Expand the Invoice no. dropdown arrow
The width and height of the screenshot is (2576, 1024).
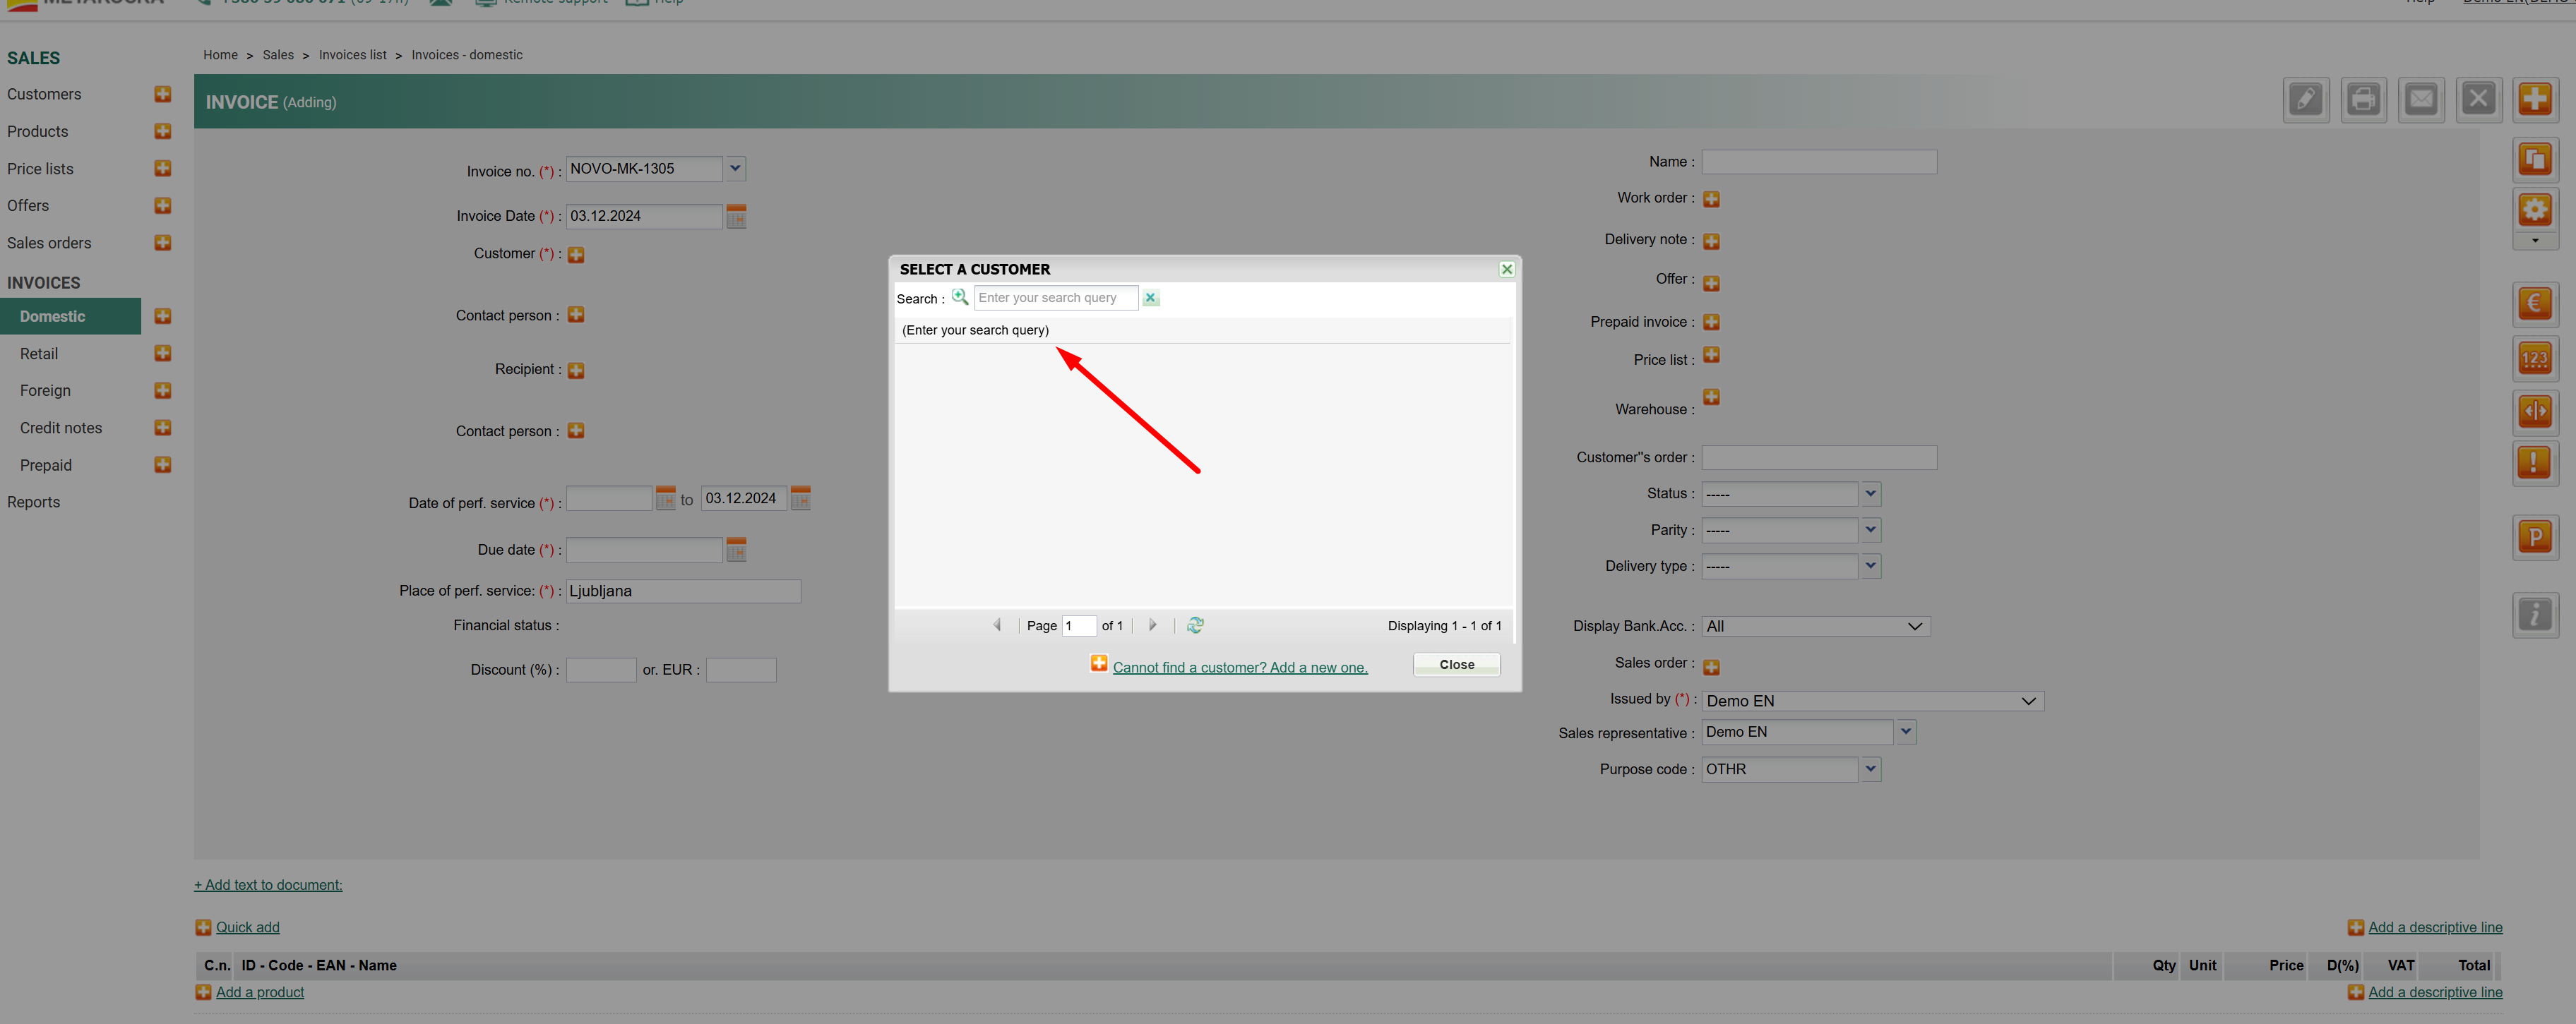(735, 169)
